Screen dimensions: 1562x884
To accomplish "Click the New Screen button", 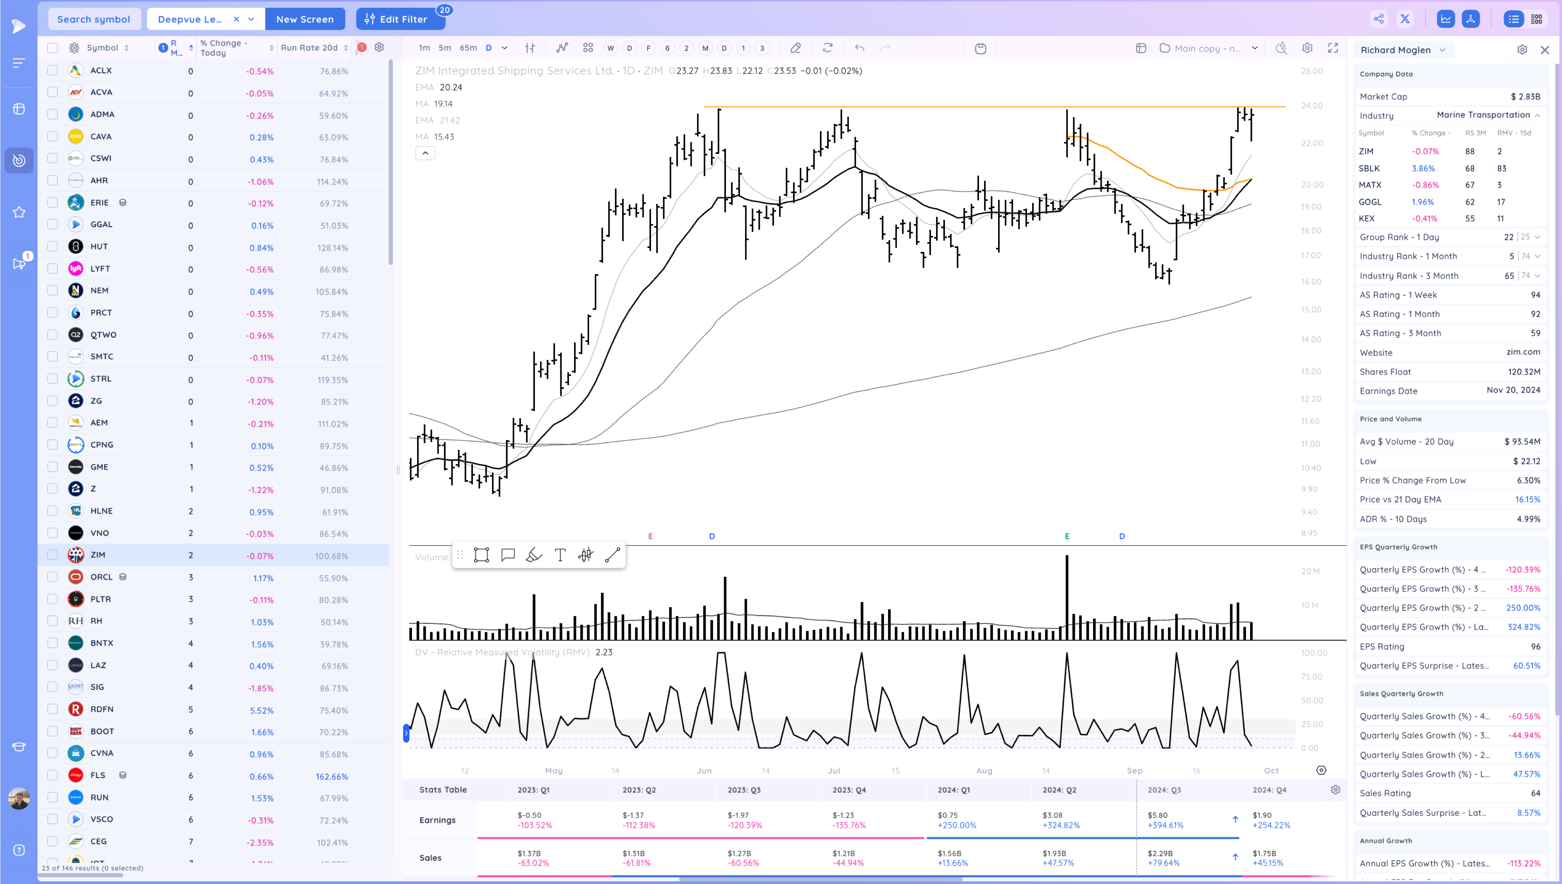I will tap(305, 19).
